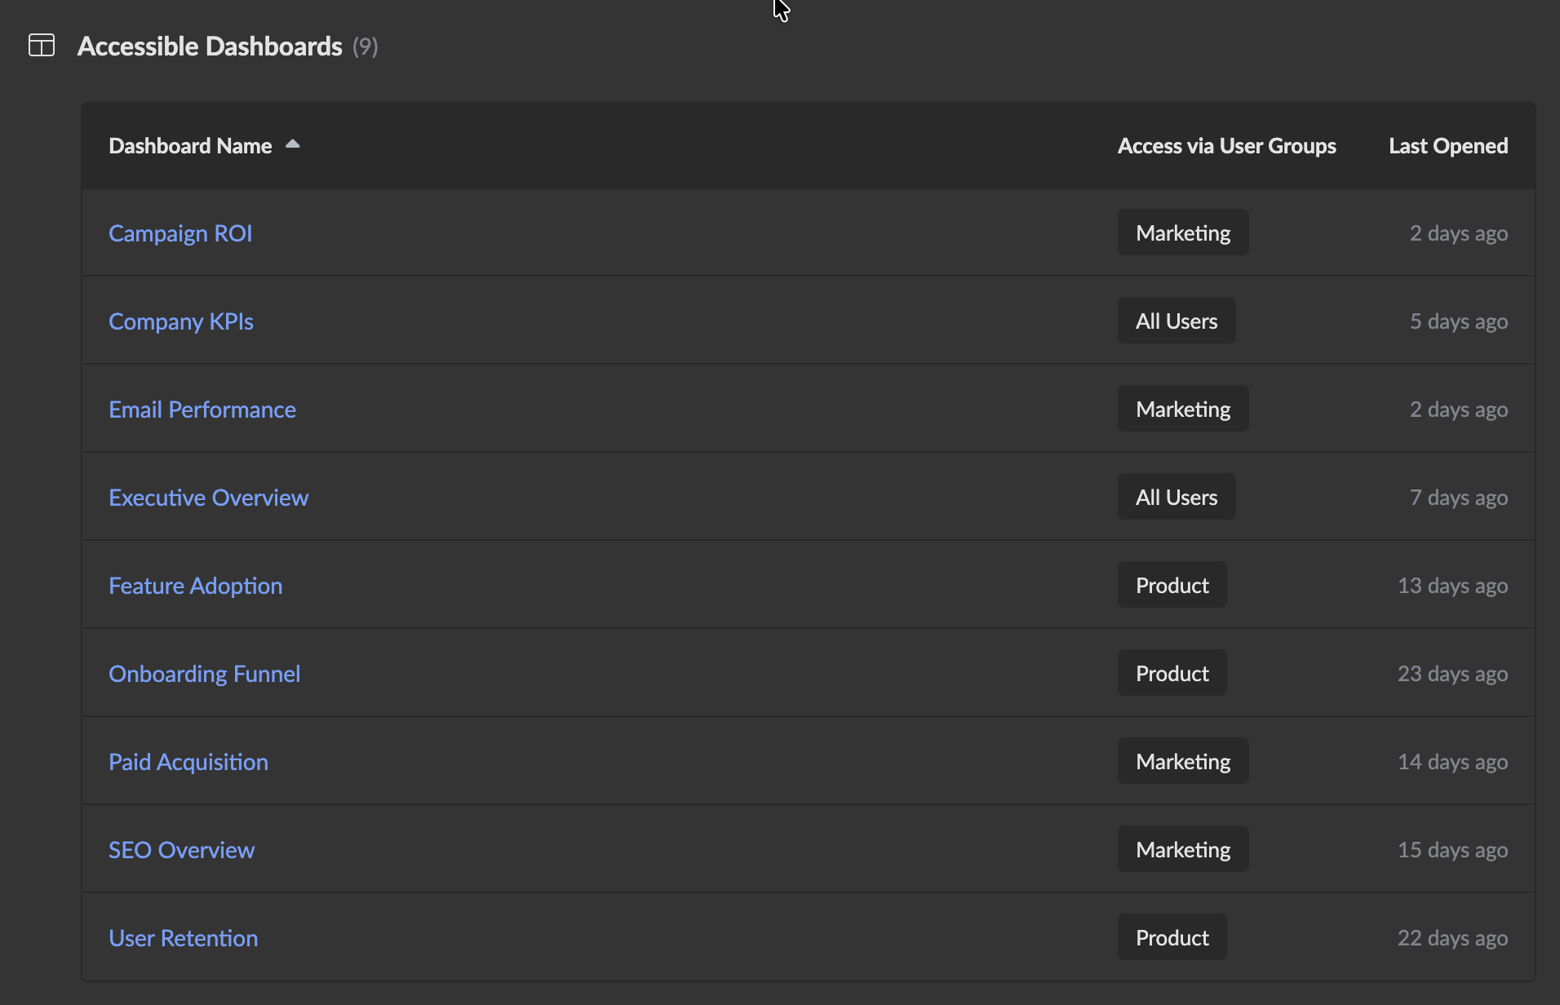1560x1005 pixels.
Task: Select the Product badge on Feature Adoption
Action: tap(1172, 585)
